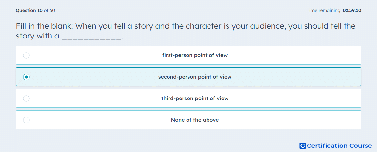The image size is (377, 152).
Task: Click the 'Question 10' counter label
Action: click(29, 10)
